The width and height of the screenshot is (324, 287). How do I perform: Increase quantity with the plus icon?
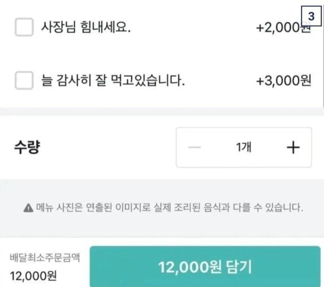tap(293, 147)
